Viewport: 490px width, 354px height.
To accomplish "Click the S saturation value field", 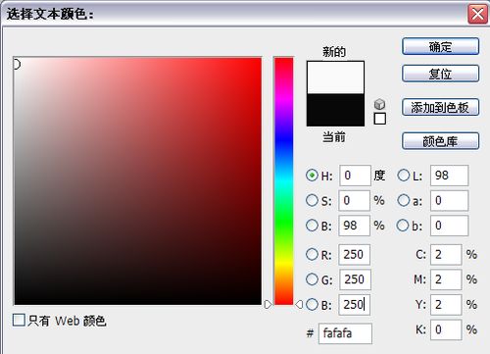I will tap(355, 200).
